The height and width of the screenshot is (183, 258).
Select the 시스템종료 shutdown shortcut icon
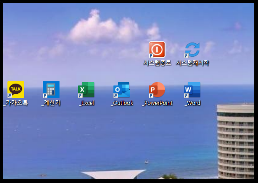[157, 50]
